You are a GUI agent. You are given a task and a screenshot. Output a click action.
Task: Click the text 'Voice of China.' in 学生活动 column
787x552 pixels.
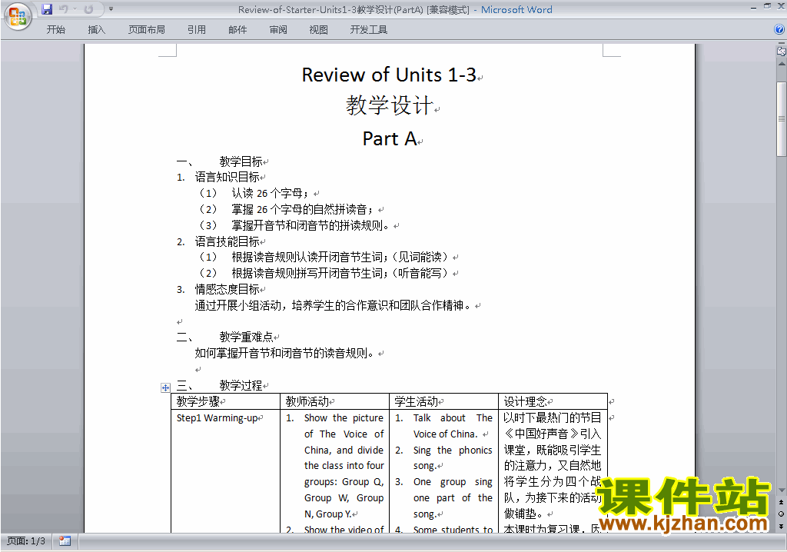(x=445, y=434)
